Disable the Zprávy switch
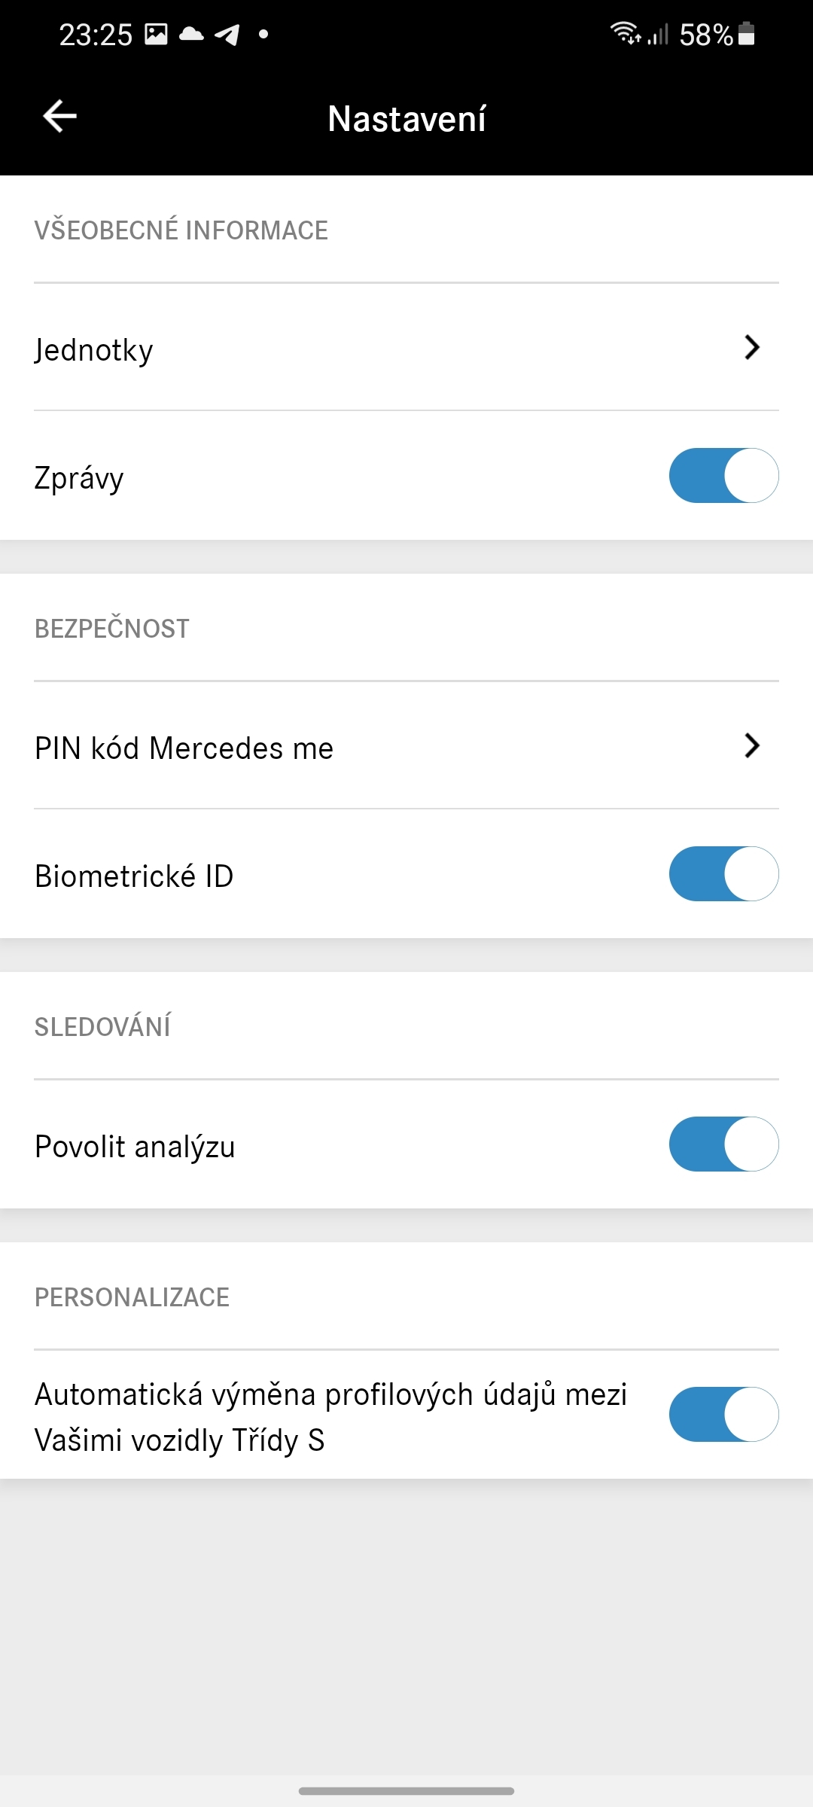The height and width of the screenshot is (1807, 813). pyautogui.click(x=723, y=475)
